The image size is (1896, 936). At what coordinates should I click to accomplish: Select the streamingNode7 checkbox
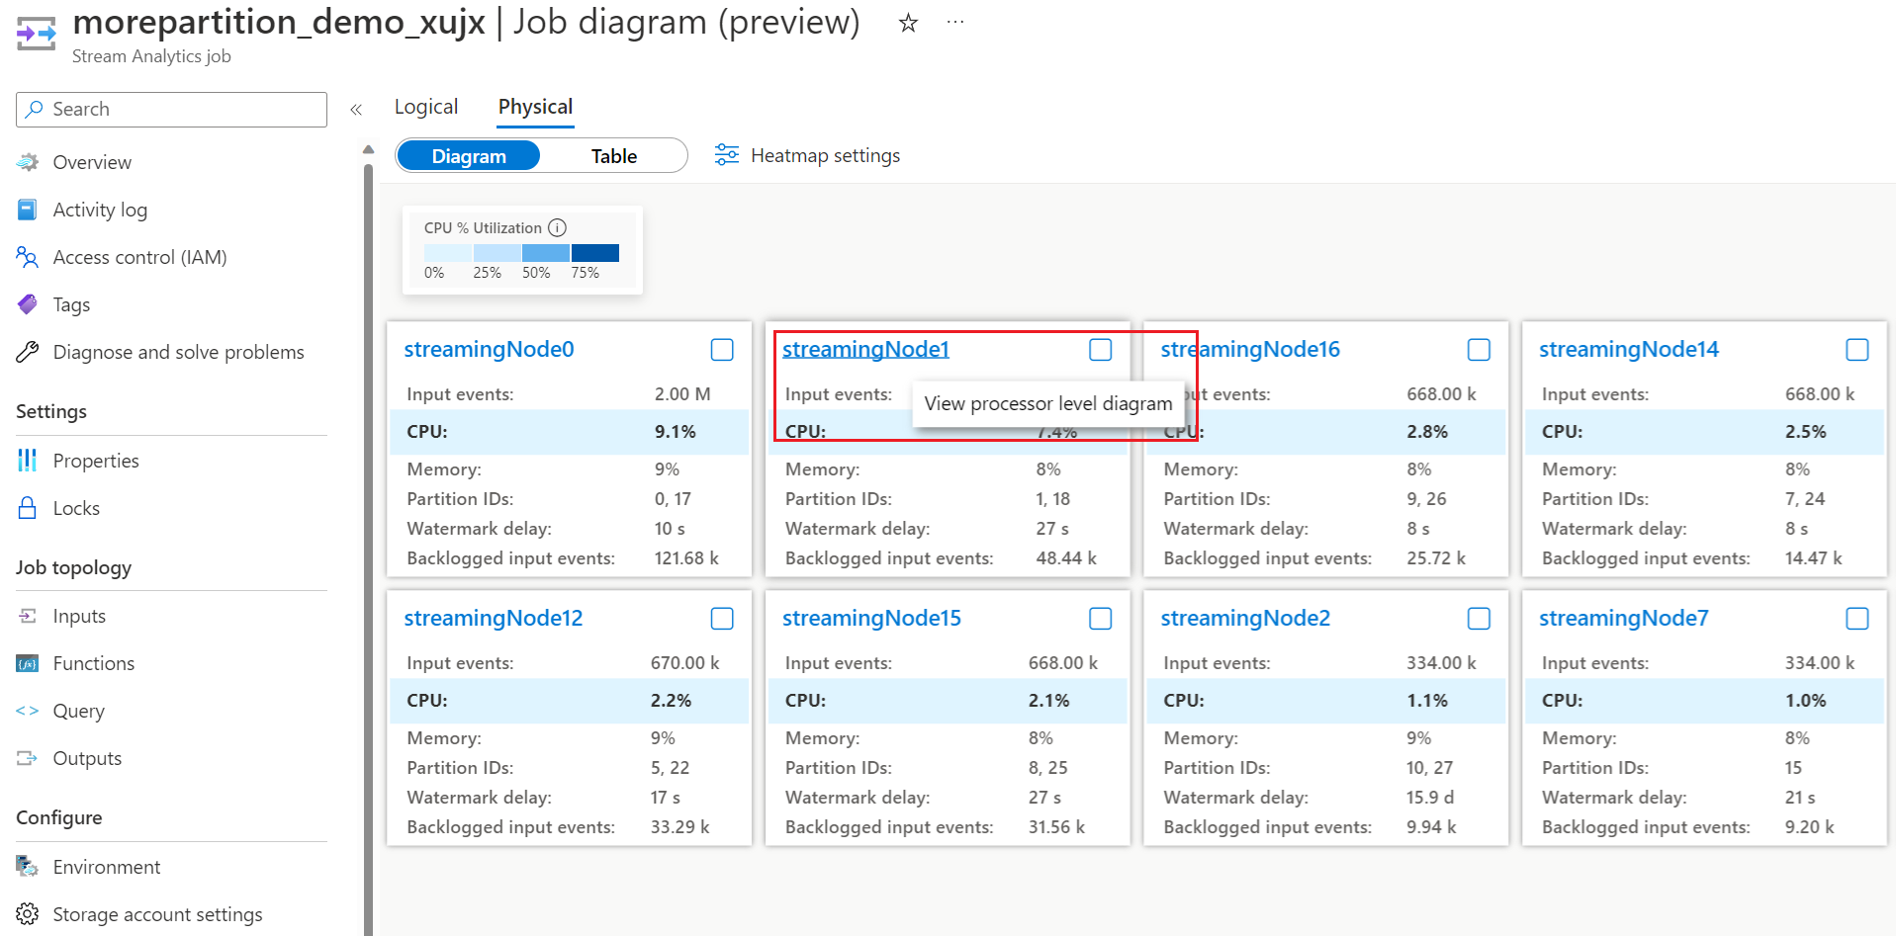pyautogui.click(x=1857, y=619)
